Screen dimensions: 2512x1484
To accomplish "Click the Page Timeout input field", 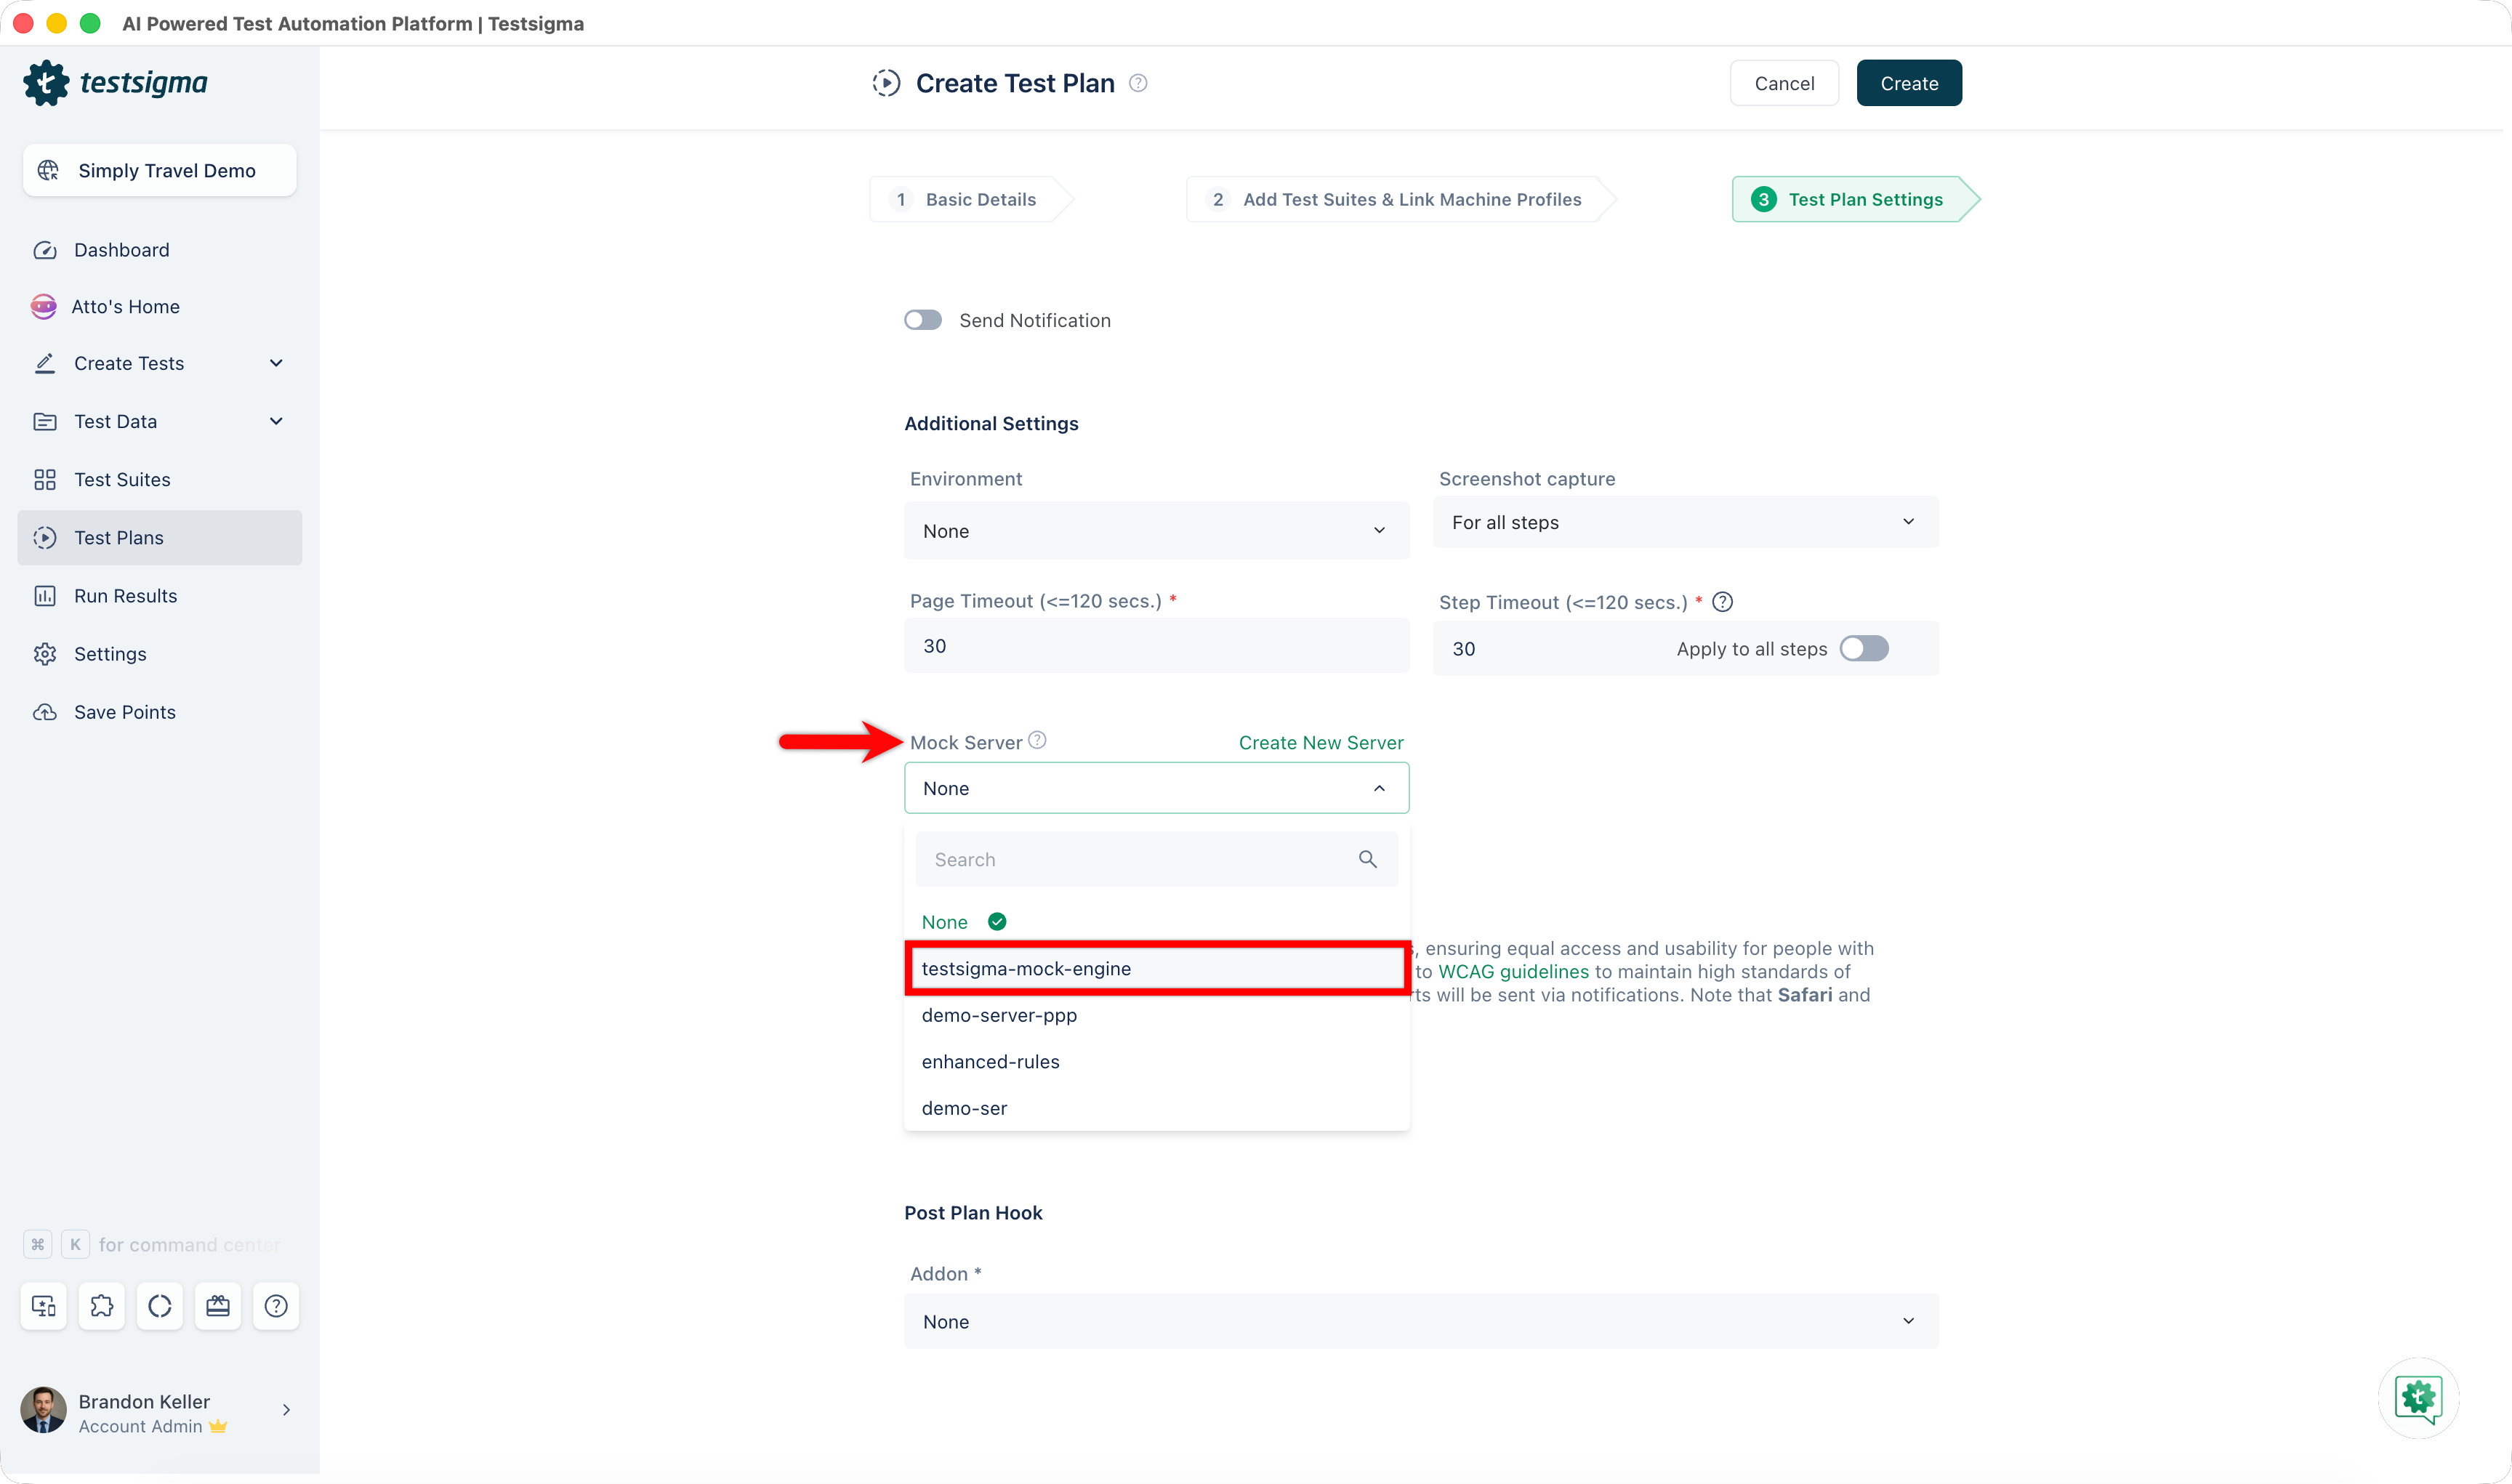I will click(1157, 645).
